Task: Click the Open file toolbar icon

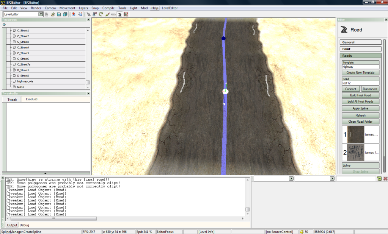Action: tap(53, 14)
